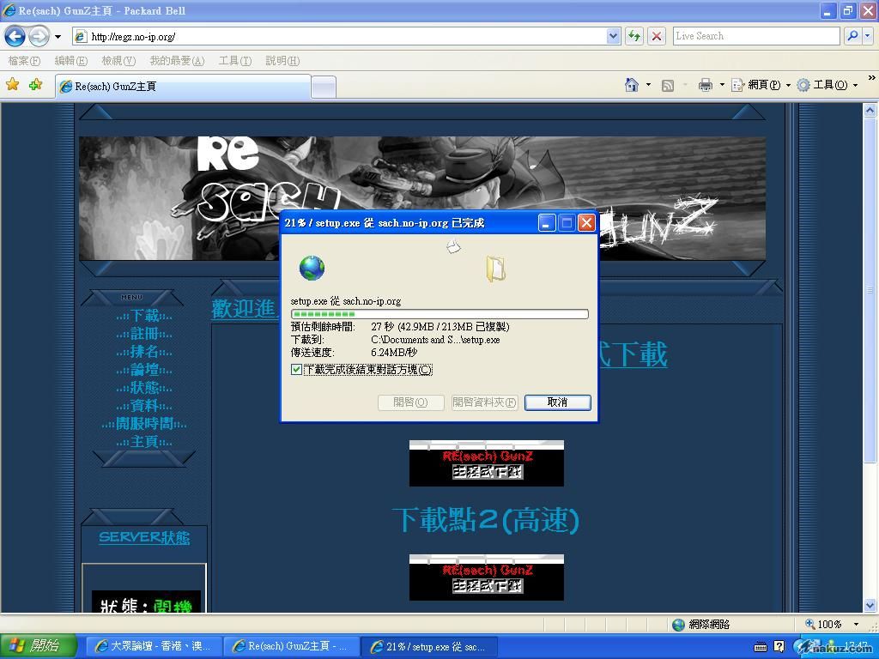Go back with the browser Back arrow
The width and height of the screenshot is (879, 659).
(15, 37)
